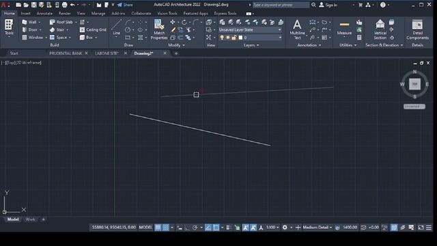Pick the Space tool
The image size is (437, 246).
(59, 38)
